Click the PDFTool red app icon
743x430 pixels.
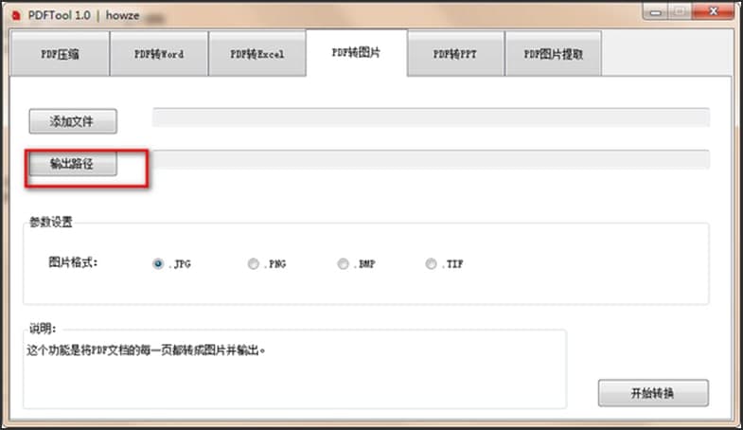tap(16, 16)
